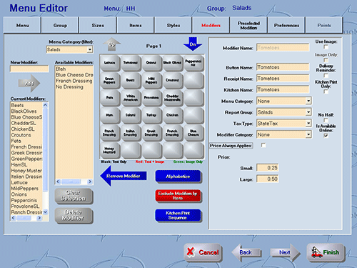Enable the Kitchen Print Only checkbox
This screenshot has width=357, height=268.
click(326, 91)
